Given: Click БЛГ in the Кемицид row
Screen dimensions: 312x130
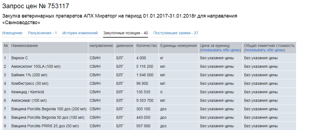Looking at the screenshot, I should pyautogui.click(x=120, y=92).
